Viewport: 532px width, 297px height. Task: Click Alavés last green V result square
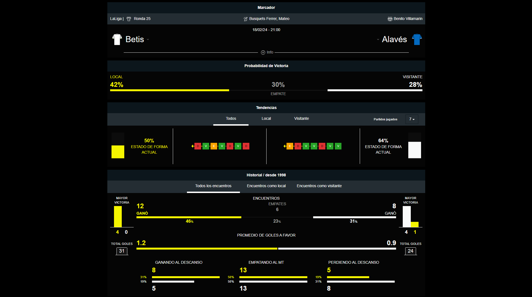click(338, 146)
